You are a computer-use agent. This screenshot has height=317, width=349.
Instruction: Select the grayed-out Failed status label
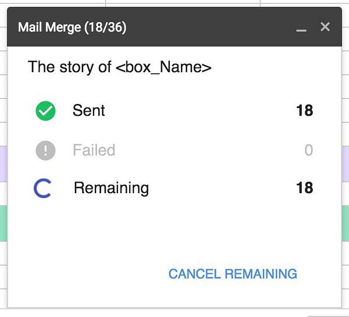tap(94, 151)
